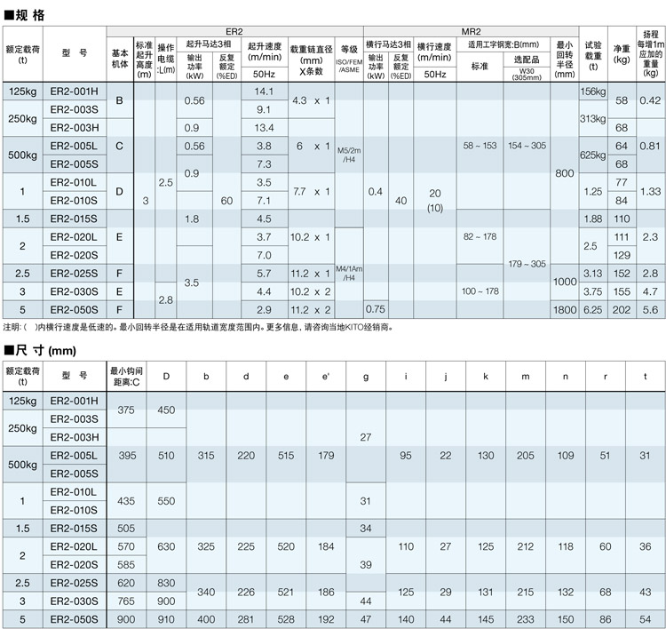666x629 pixels.
Task: Select the beam width range 179 ~ 305
Action: (527, 264)
